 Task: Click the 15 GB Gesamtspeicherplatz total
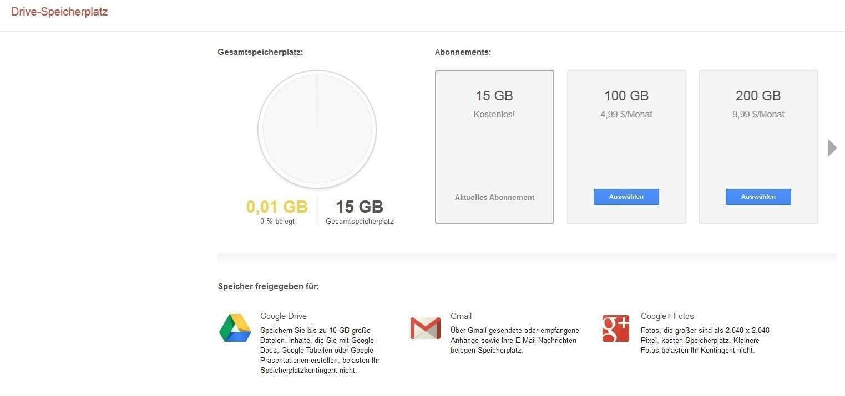(360, 207)
